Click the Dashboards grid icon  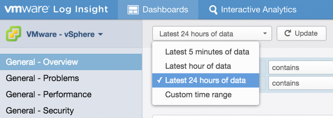pos(133,10)
